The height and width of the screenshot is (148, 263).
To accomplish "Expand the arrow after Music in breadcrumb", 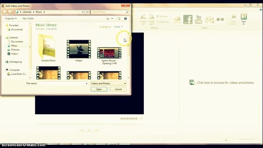I will tap(44, 12).
